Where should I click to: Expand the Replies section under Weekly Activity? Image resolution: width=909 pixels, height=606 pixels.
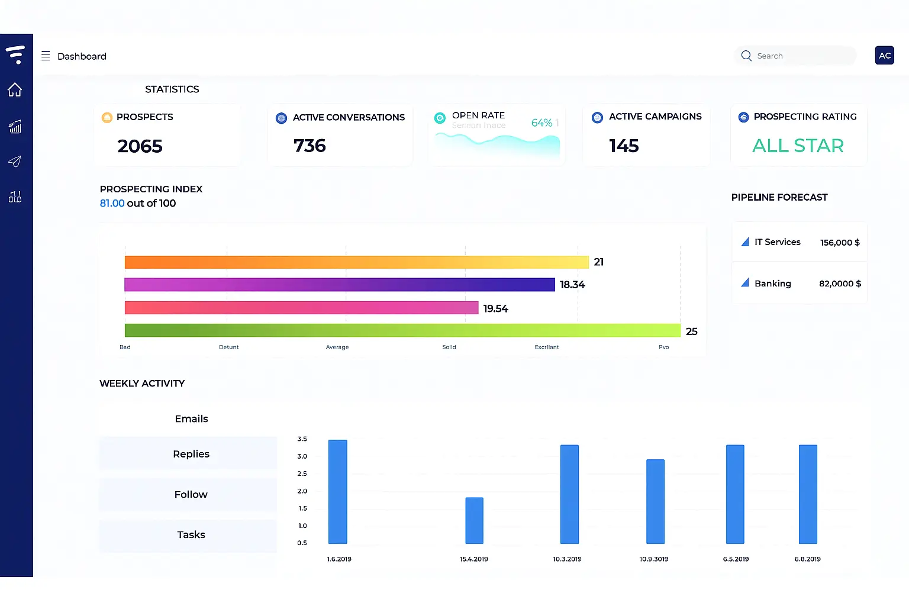tap(191, 453)
